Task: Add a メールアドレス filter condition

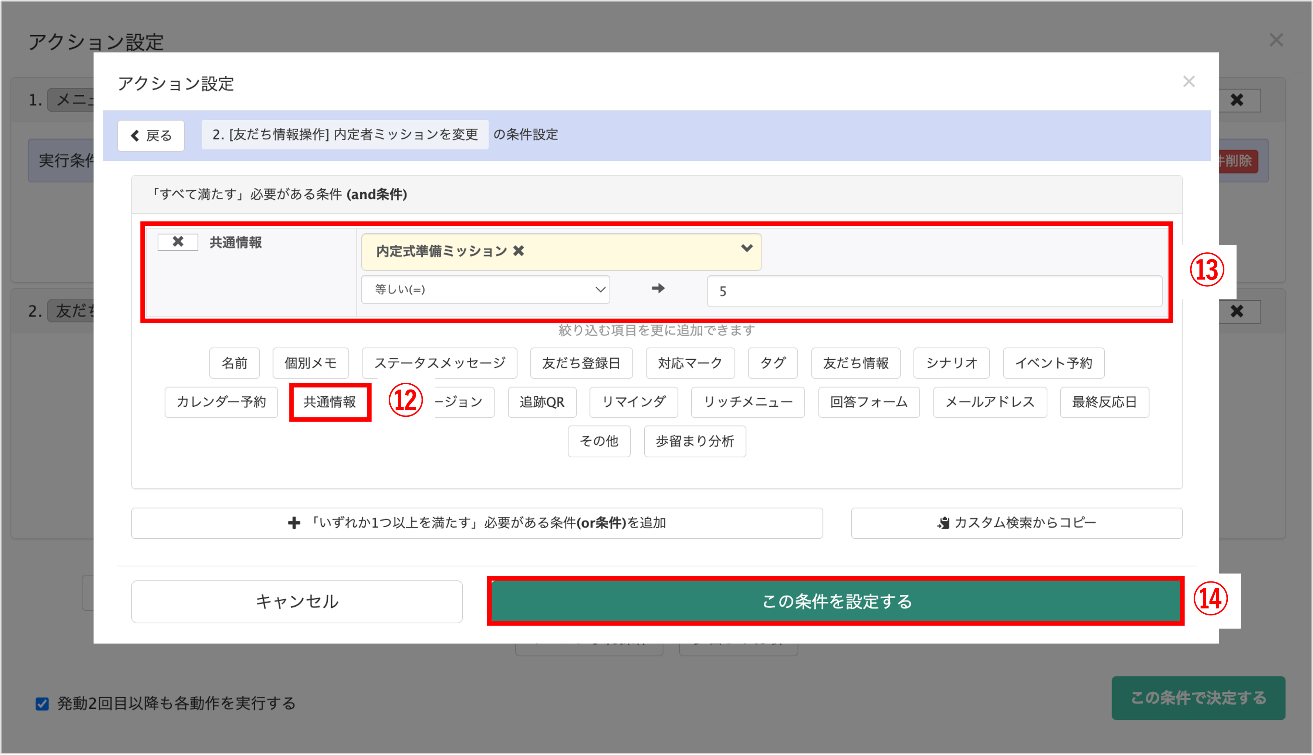Action: pos(990,402)
